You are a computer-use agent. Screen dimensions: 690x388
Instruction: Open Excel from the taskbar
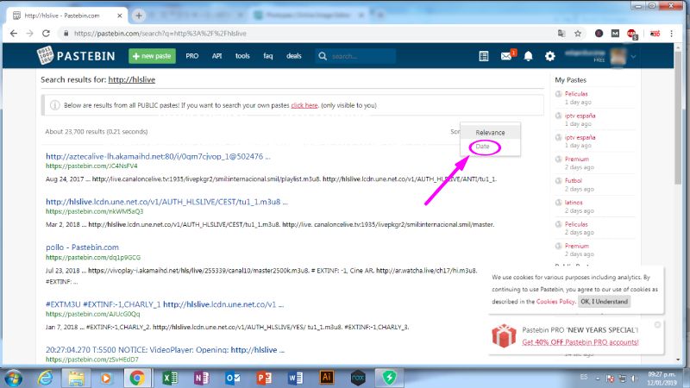pos(170,378)
